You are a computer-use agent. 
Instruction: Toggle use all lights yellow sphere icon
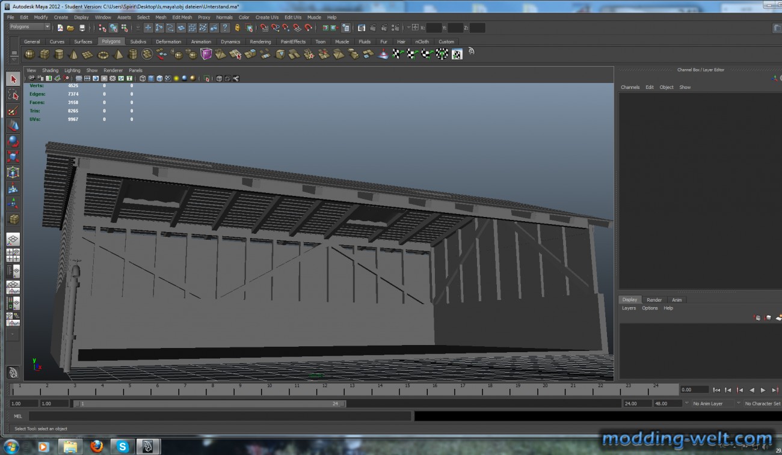[x=176, y=78]
